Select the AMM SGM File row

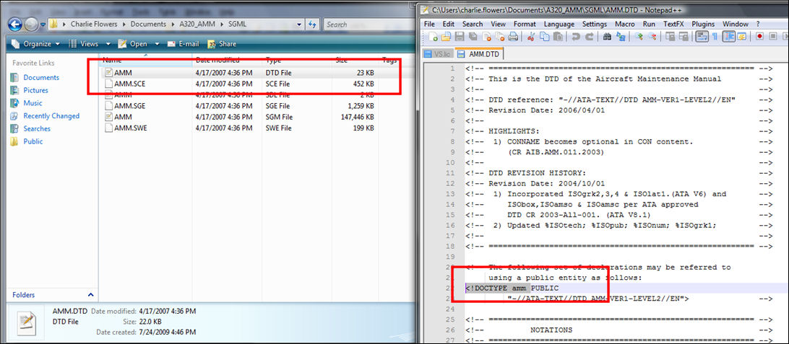tap(239, 117)
